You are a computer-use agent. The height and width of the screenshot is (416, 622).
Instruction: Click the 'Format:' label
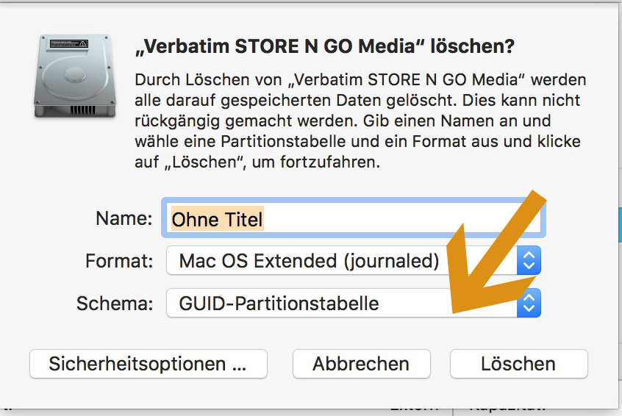119,261
